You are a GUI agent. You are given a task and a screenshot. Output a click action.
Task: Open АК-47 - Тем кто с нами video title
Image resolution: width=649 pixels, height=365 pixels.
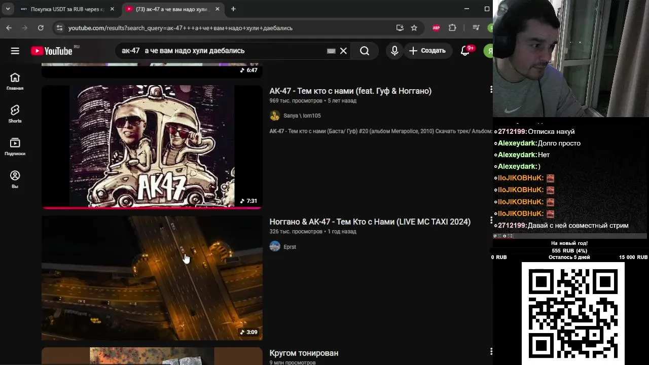click(x=350, y=91)
